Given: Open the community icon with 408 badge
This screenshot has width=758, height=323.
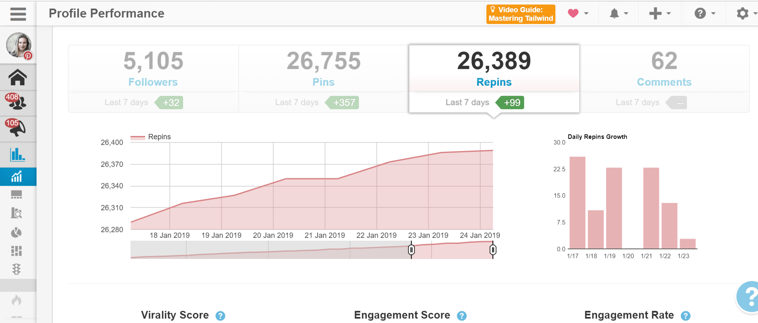Looking at the screenshot, I should 16,102.
